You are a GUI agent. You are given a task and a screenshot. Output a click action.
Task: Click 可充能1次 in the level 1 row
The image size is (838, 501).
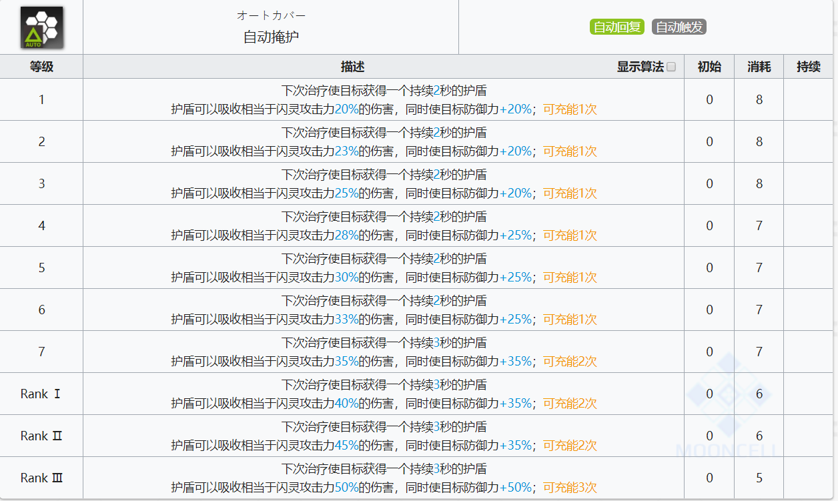point(570,109)
